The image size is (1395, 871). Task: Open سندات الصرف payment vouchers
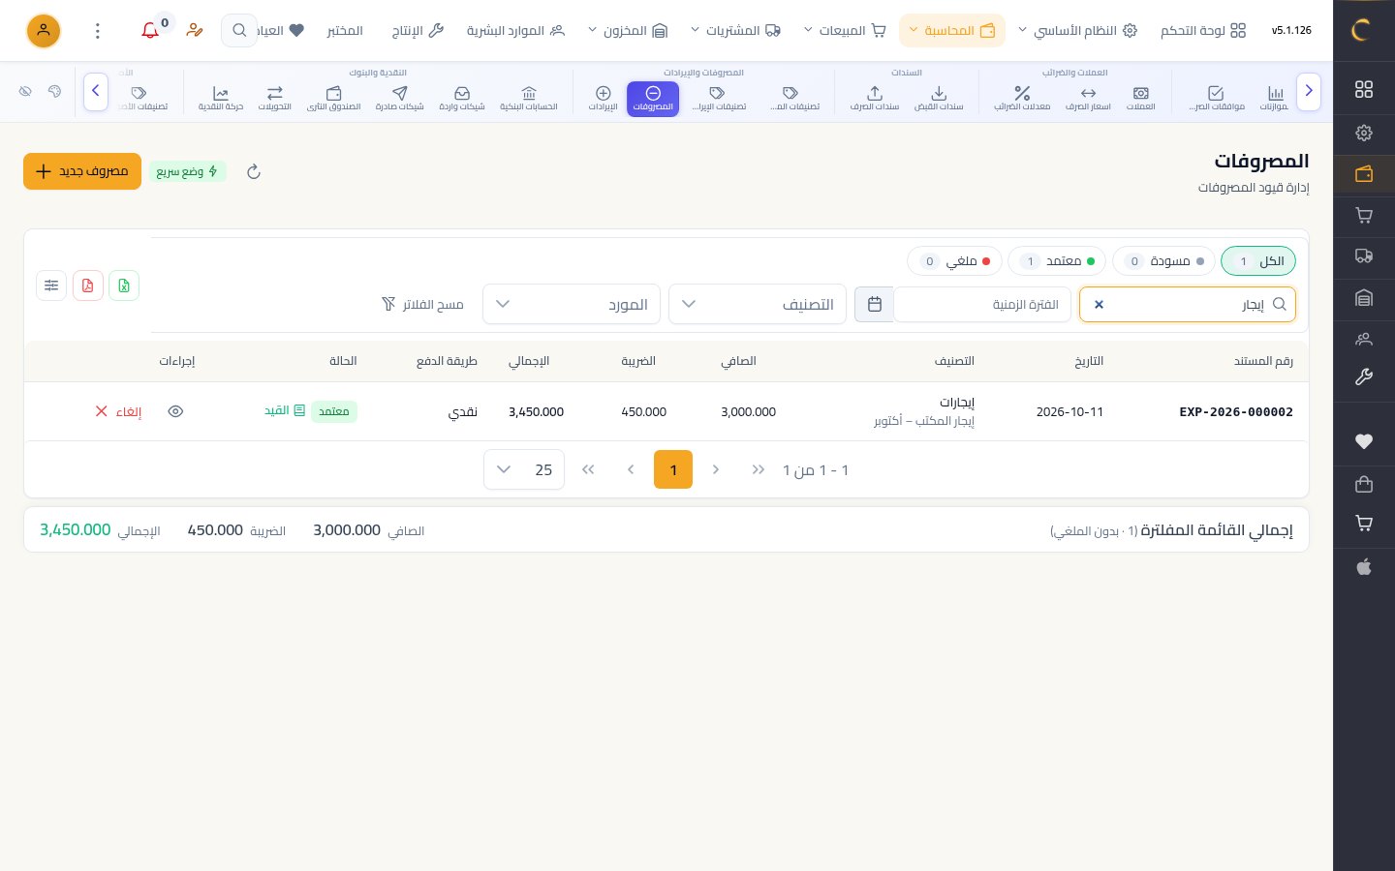tap(875, 98)
